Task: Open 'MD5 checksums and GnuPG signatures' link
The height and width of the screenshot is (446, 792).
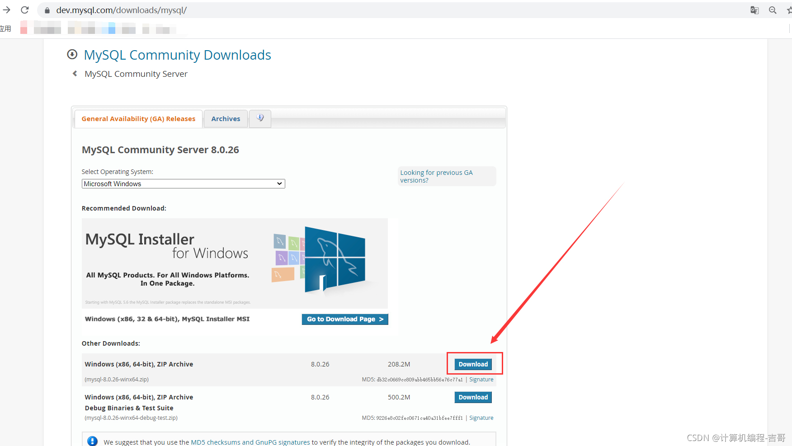Action: (250, 442)
